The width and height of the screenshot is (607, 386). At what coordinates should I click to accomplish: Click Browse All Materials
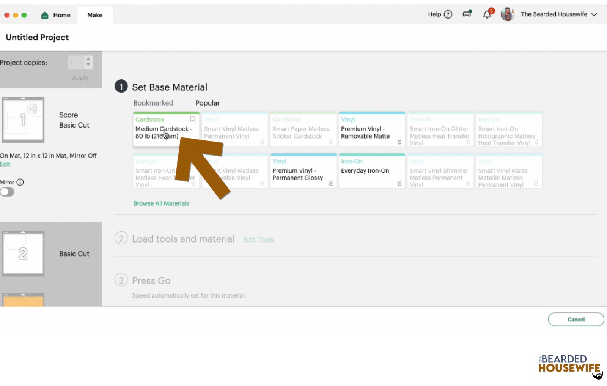161,203
